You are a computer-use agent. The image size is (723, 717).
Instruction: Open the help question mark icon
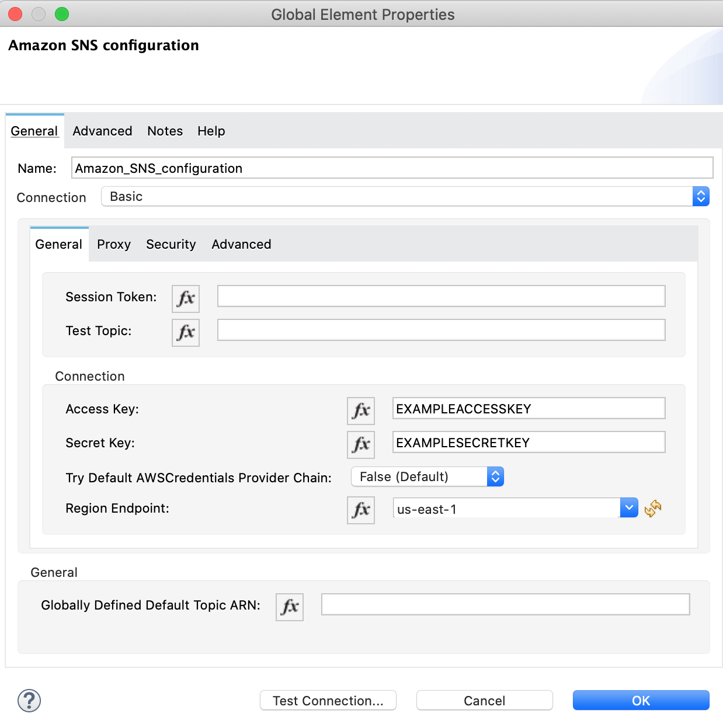click(x=29, y=700)
